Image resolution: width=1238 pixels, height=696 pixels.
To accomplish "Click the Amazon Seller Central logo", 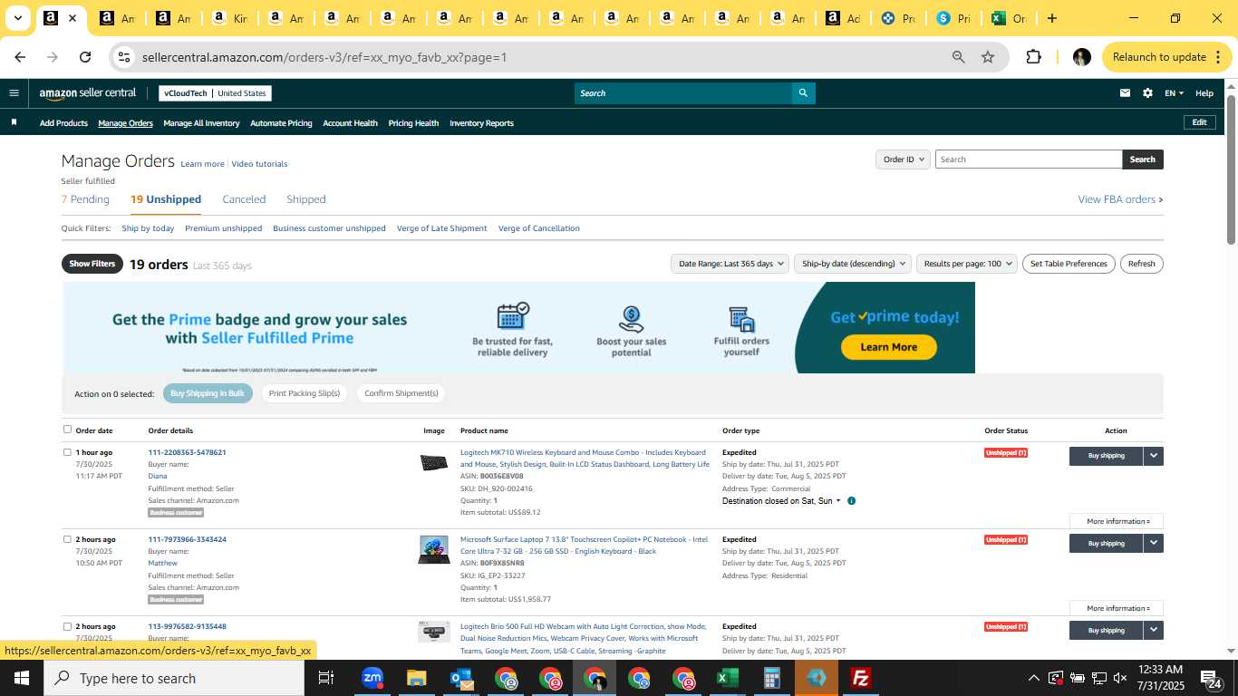I will 87,93.
